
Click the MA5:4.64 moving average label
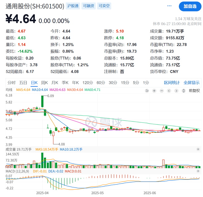23,90
